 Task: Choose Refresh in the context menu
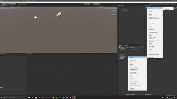[138, 77]
